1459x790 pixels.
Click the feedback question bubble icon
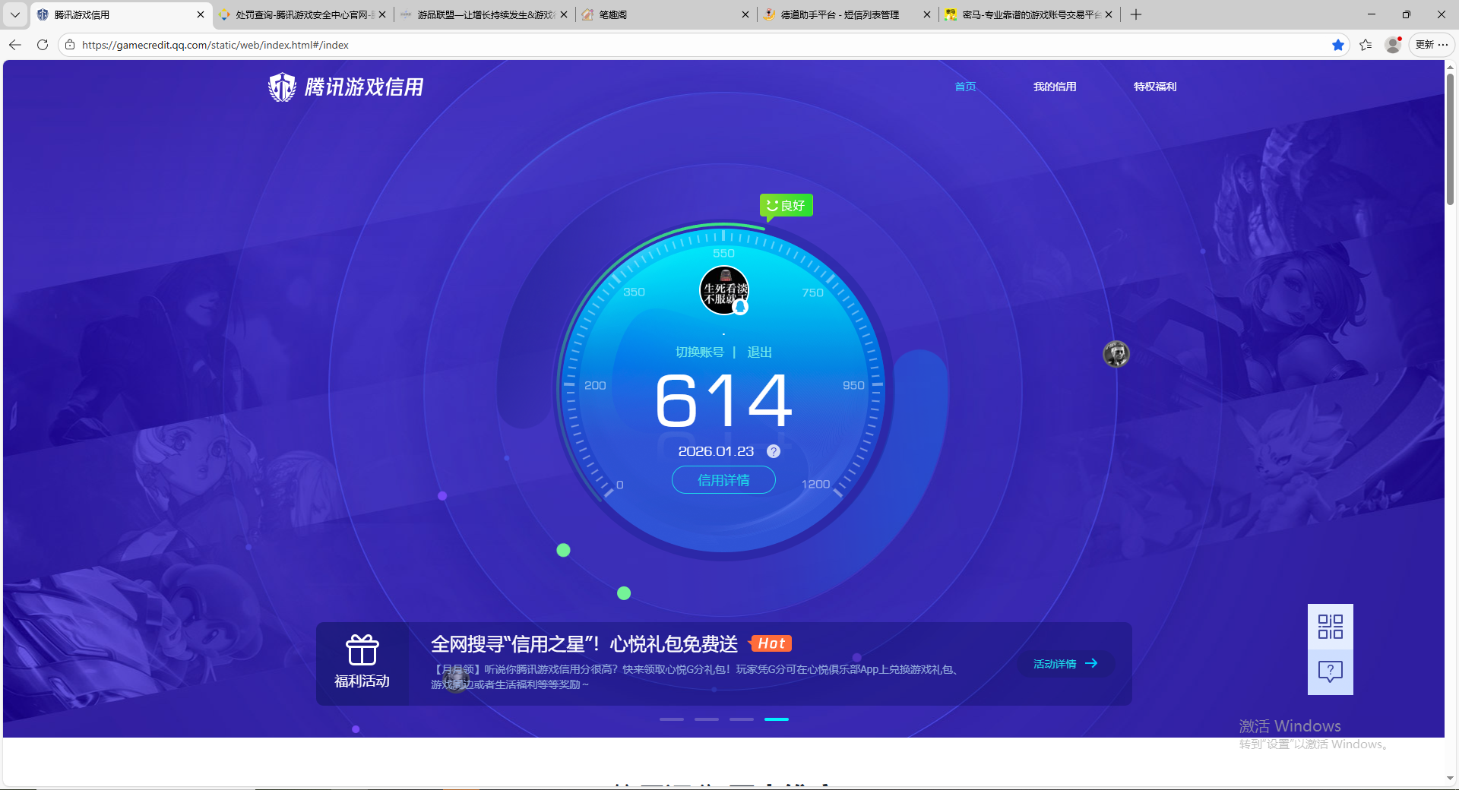click(1329, 671)
